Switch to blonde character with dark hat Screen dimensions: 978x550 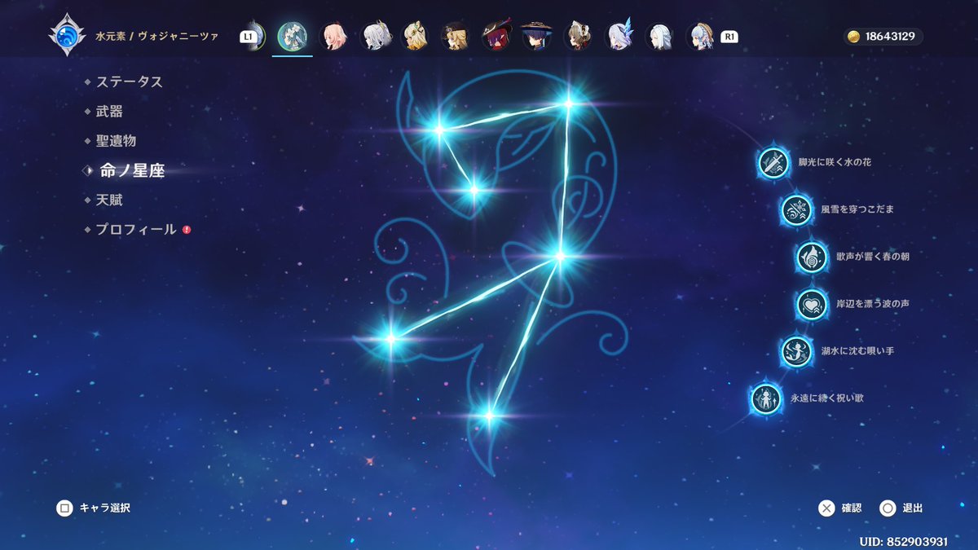[455, 36]
